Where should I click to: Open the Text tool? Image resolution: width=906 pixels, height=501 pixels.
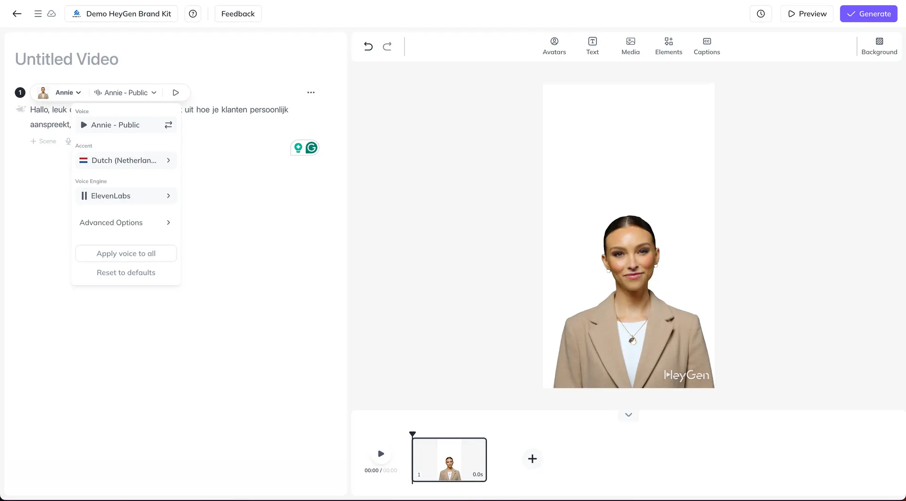point(592,46)
